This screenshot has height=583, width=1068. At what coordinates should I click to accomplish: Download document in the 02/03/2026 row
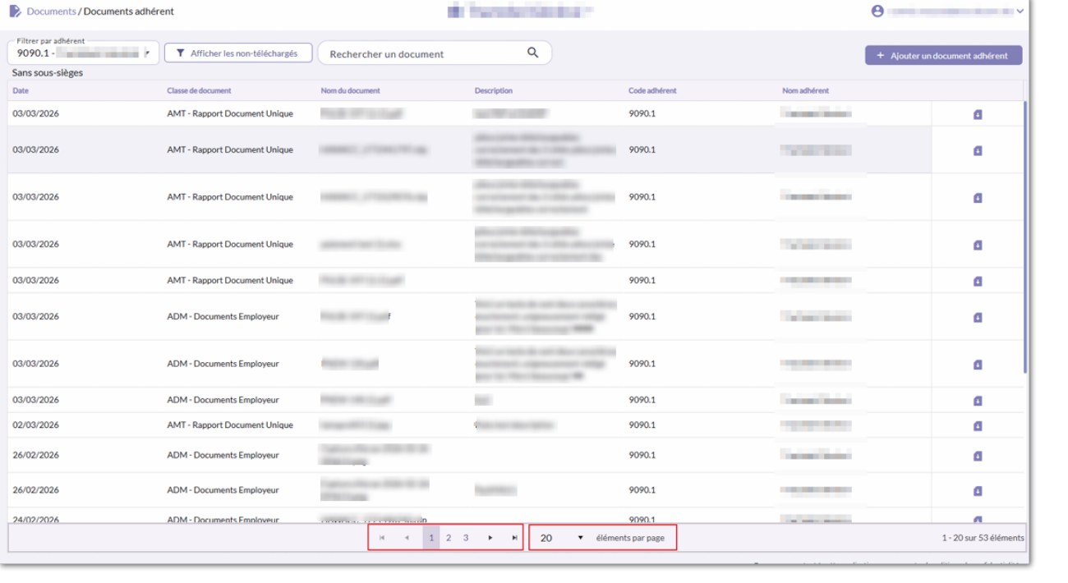[978, 426]
